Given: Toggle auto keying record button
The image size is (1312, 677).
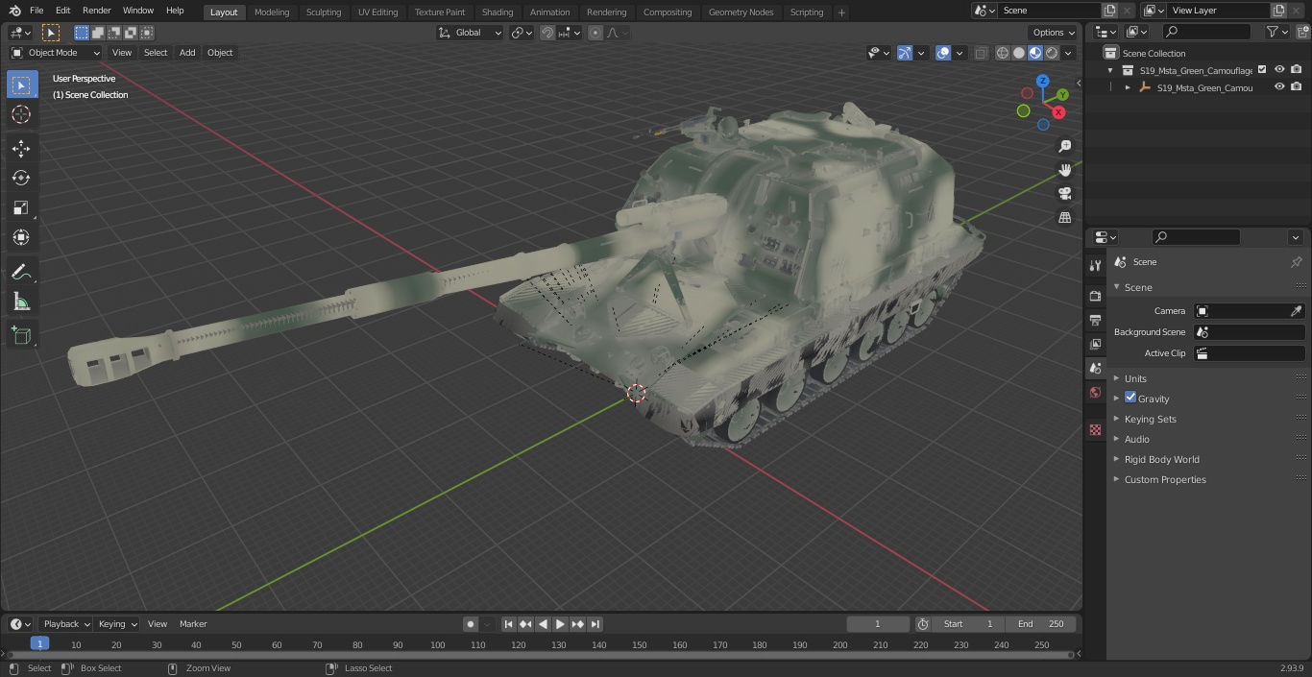Looking at the screenshot, I should click(471, 624).
